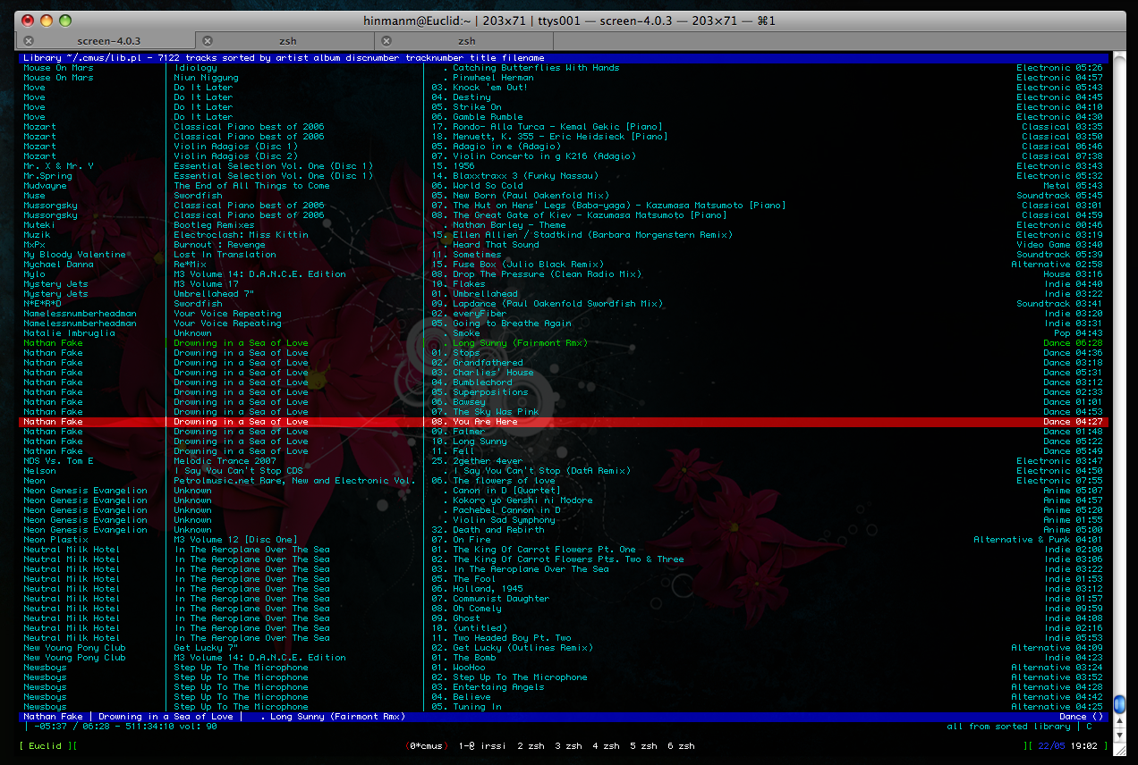This screenshot has height=765, width=1138.
Task: Choose the track Knock 'em Out!
Action: (x=490, y=88)
